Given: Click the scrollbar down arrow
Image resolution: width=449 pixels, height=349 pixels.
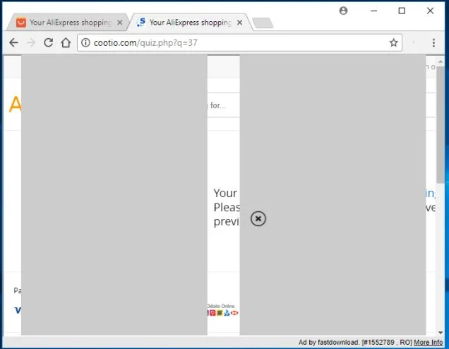Looking at the screenshot, I should 441,332.
